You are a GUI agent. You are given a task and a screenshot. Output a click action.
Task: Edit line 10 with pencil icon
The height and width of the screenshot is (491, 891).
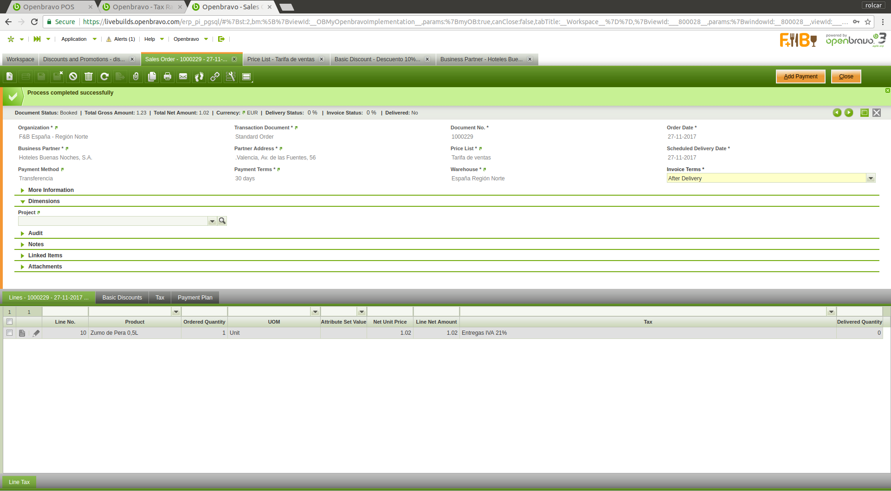(36, 333)
